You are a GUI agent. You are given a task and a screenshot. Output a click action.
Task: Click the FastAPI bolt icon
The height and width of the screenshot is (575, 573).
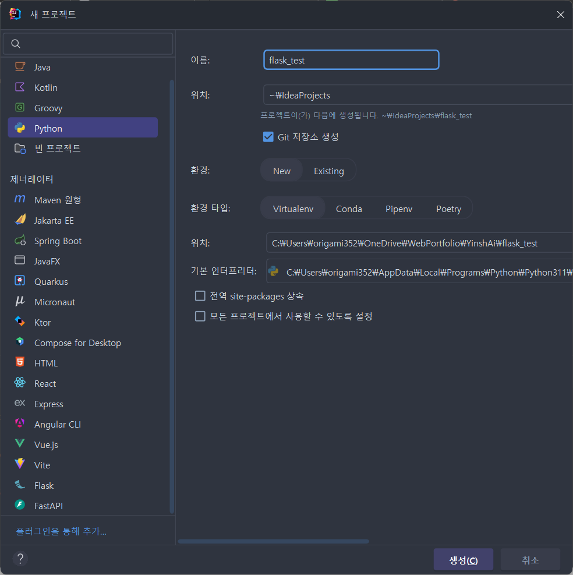20,505
